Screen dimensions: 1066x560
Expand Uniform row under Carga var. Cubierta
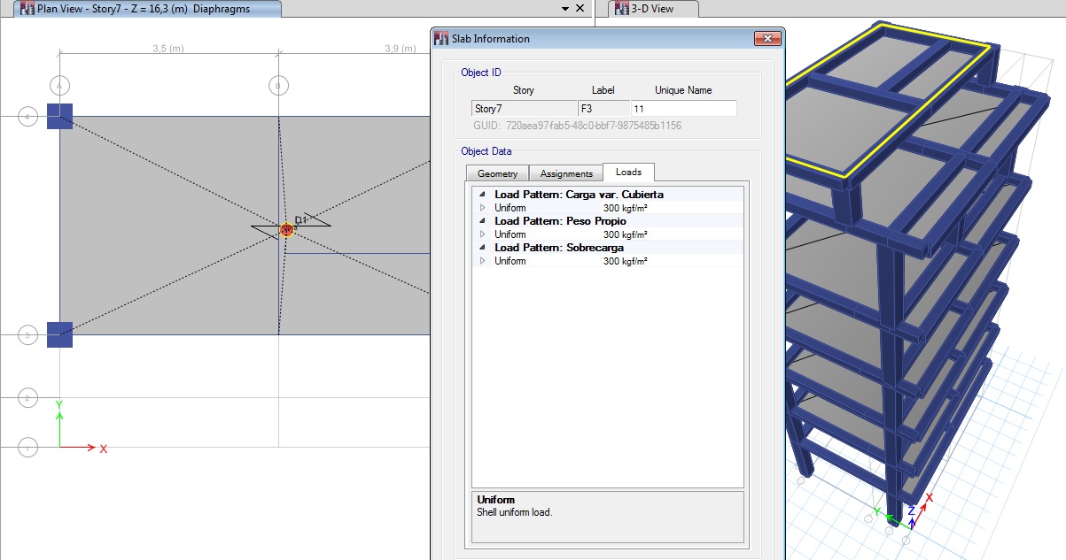coord(482,208)
